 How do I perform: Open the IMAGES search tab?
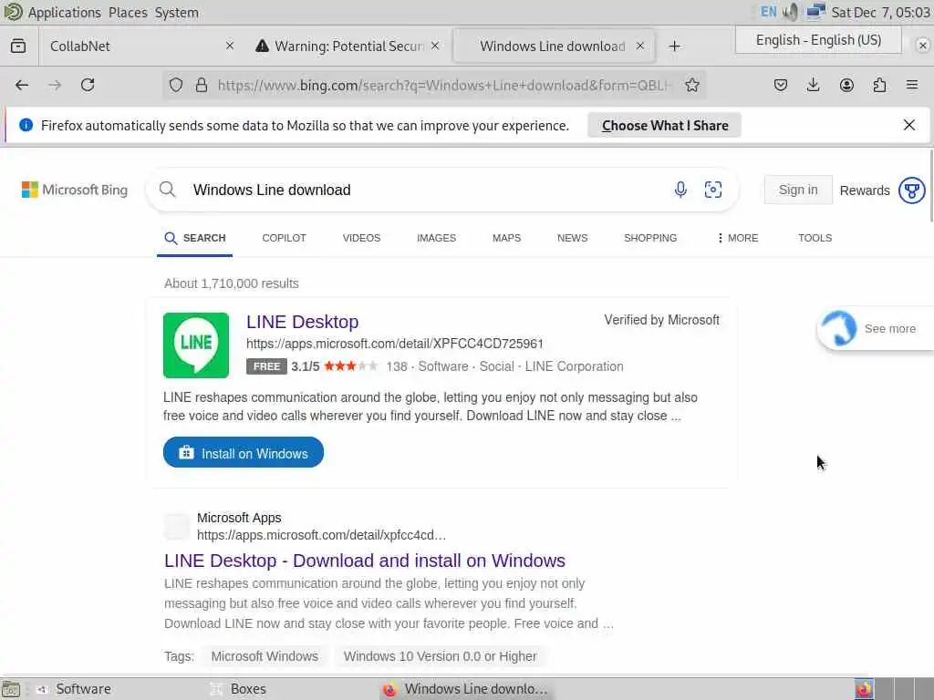pos(437,238)
